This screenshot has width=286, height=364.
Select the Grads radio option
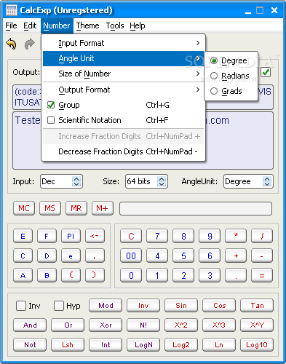point(214,91)
